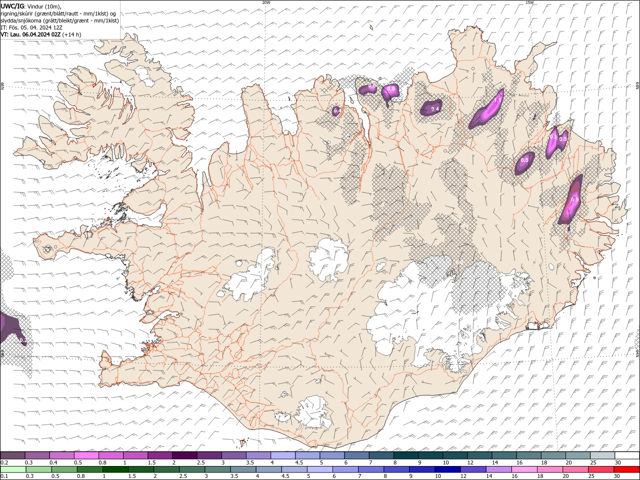
Task: Click the 'slydda/snjókoma' legend description line
Action: tap(59, 20)
